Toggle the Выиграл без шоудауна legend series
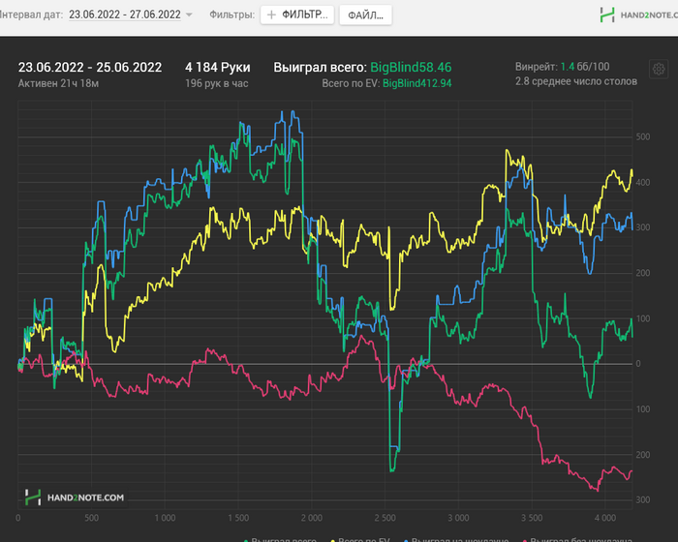The width and height of the screenshot is (678, 542). point(577,539)
